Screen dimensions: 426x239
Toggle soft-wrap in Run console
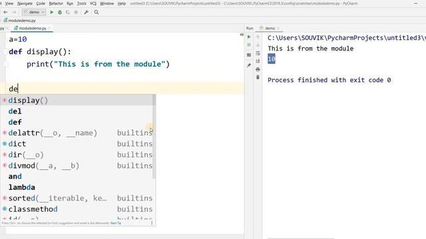pos(258,53)
